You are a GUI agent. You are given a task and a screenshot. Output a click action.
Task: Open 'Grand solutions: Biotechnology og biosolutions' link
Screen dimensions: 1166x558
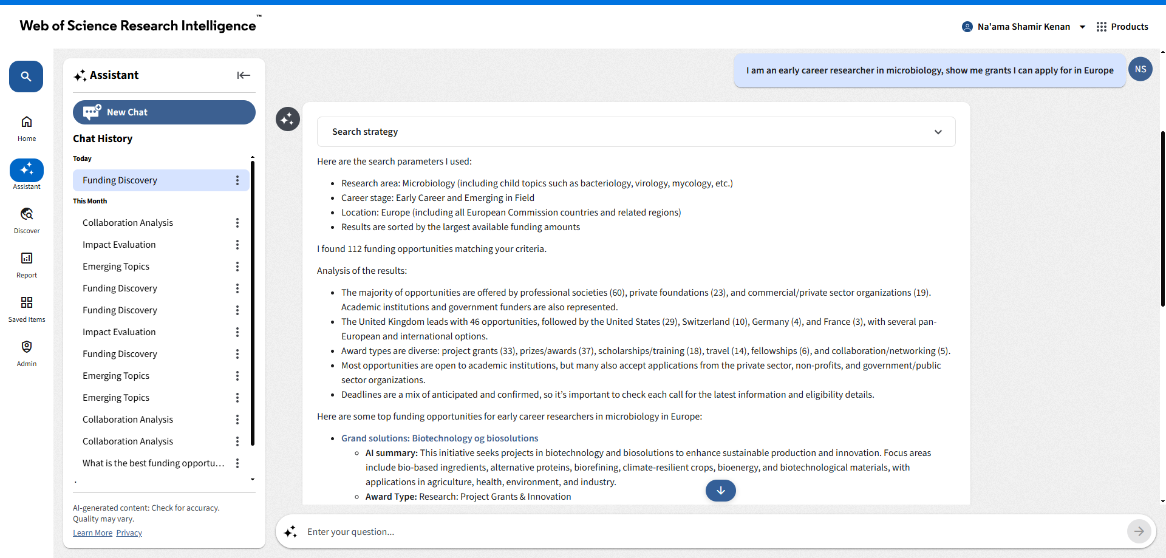point(440,438)
